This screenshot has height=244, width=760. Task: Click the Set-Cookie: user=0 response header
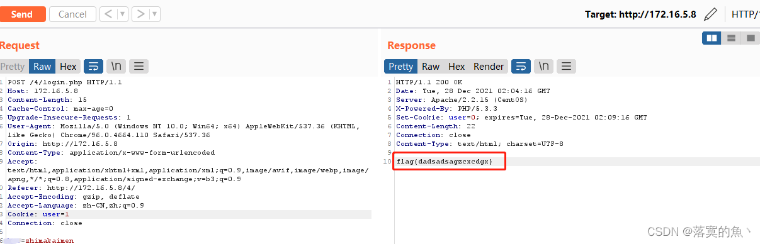click(521, 118)
